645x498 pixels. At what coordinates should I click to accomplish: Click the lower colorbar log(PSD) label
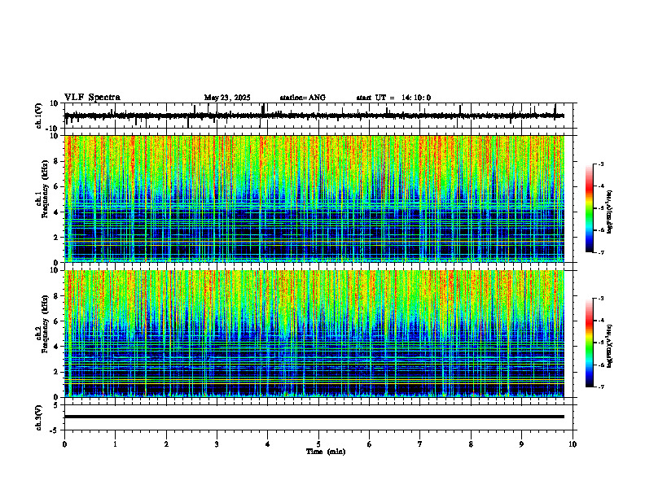pos(610,345)
